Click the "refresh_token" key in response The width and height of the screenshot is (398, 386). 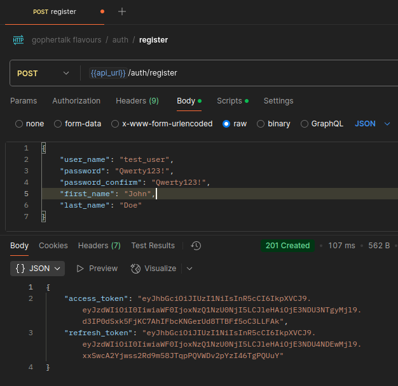(x=99, y=333)
